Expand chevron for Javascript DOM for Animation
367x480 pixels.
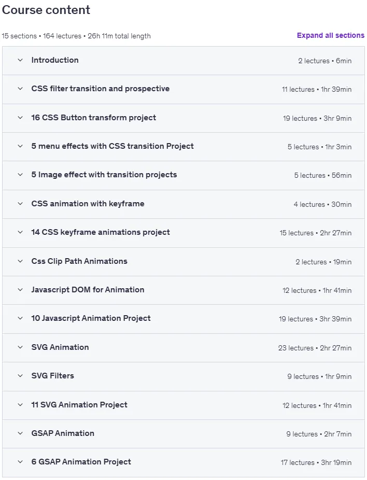pyautogui.click(x=20, y=290)
